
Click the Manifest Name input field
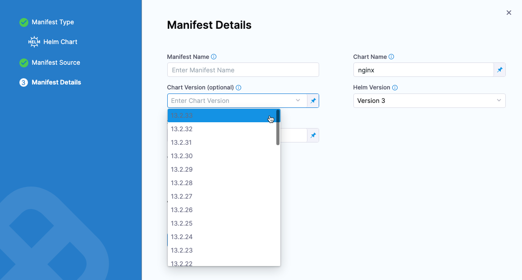pyautogui.click(x=243, y=70)
